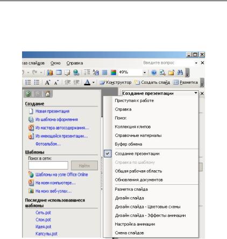This screenshot has height=239, width=227.
Task: Select checked Создание презентации menu entry
Action: [x=151, y=154]
